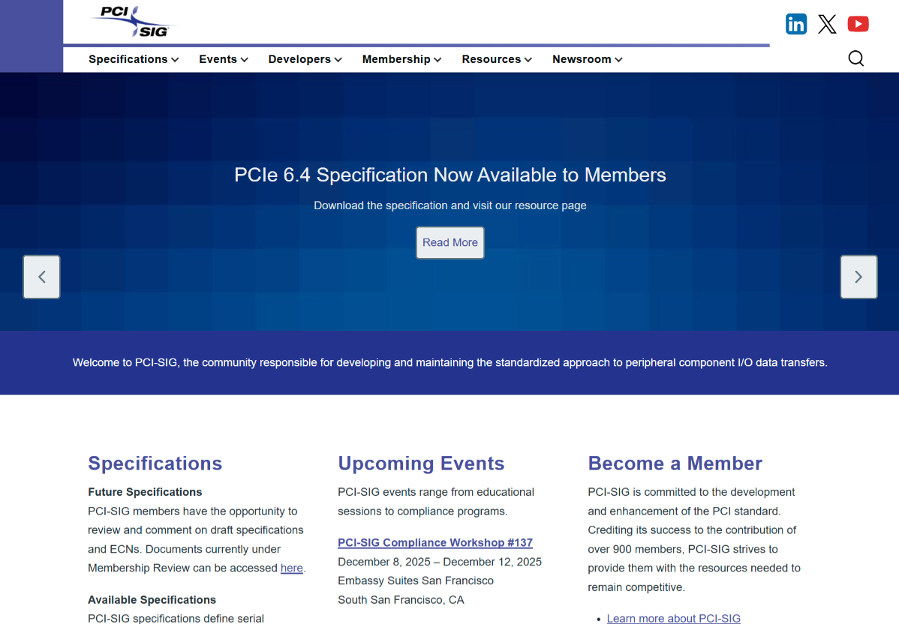Follow the 'here' Membership Review link

point(291,568)
